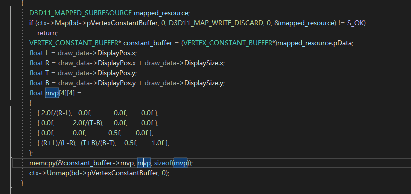Click the pData member access
The width and height of the screenshot is (411, 194).
click(342, 43)
